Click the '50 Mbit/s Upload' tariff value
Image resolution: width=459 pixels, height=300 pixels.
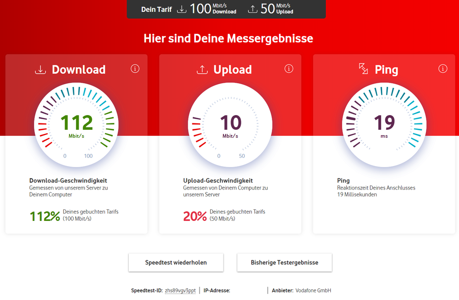[x=276, y=9]
